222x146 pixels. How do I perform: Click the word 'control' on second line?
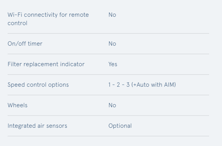(17, 23)
